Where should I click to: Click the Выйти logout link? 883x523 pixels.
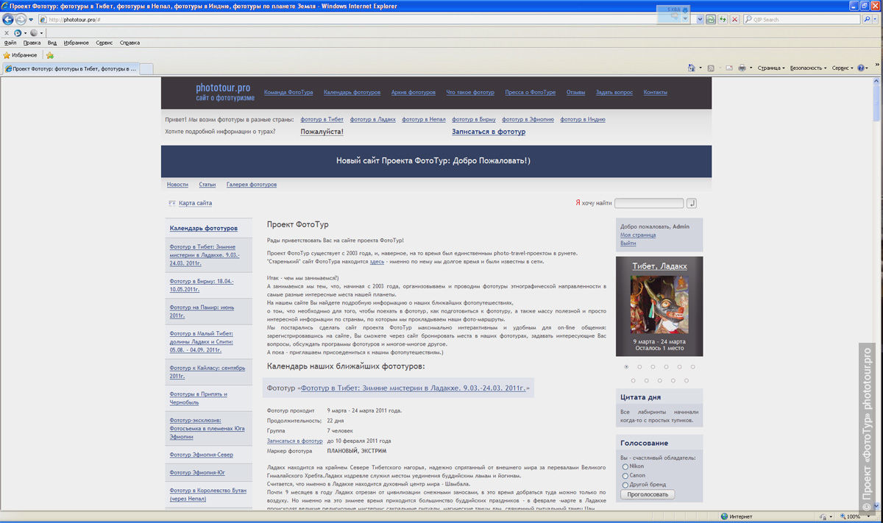click(628, 243)
